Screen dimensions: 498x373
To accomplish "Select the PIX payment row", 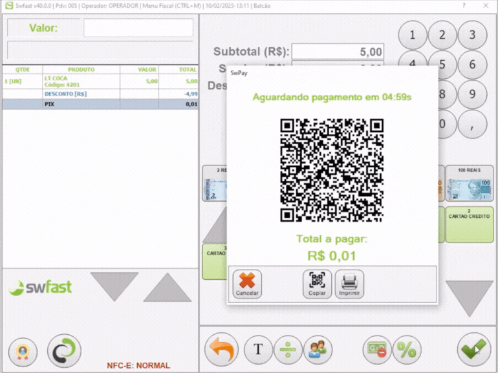I will (x=100, y=104).
